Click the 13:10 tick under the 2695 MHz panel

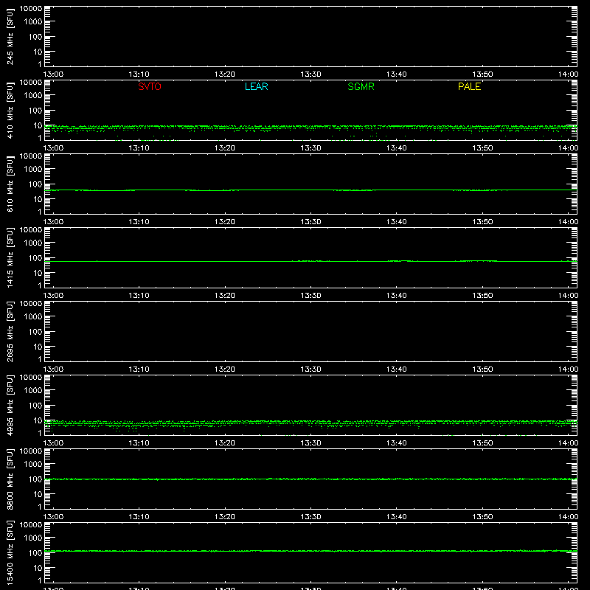(x=139, y=369)
